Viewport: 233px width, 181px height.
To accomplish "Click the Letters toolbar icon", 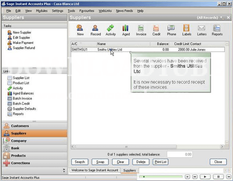I will [202, 30].
